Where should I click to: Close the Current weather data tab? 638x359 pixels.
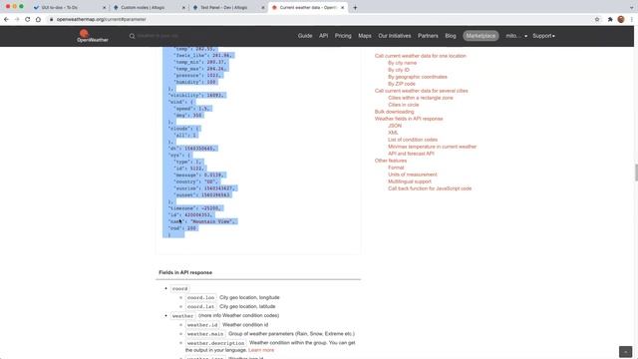(x=342, y=7)
